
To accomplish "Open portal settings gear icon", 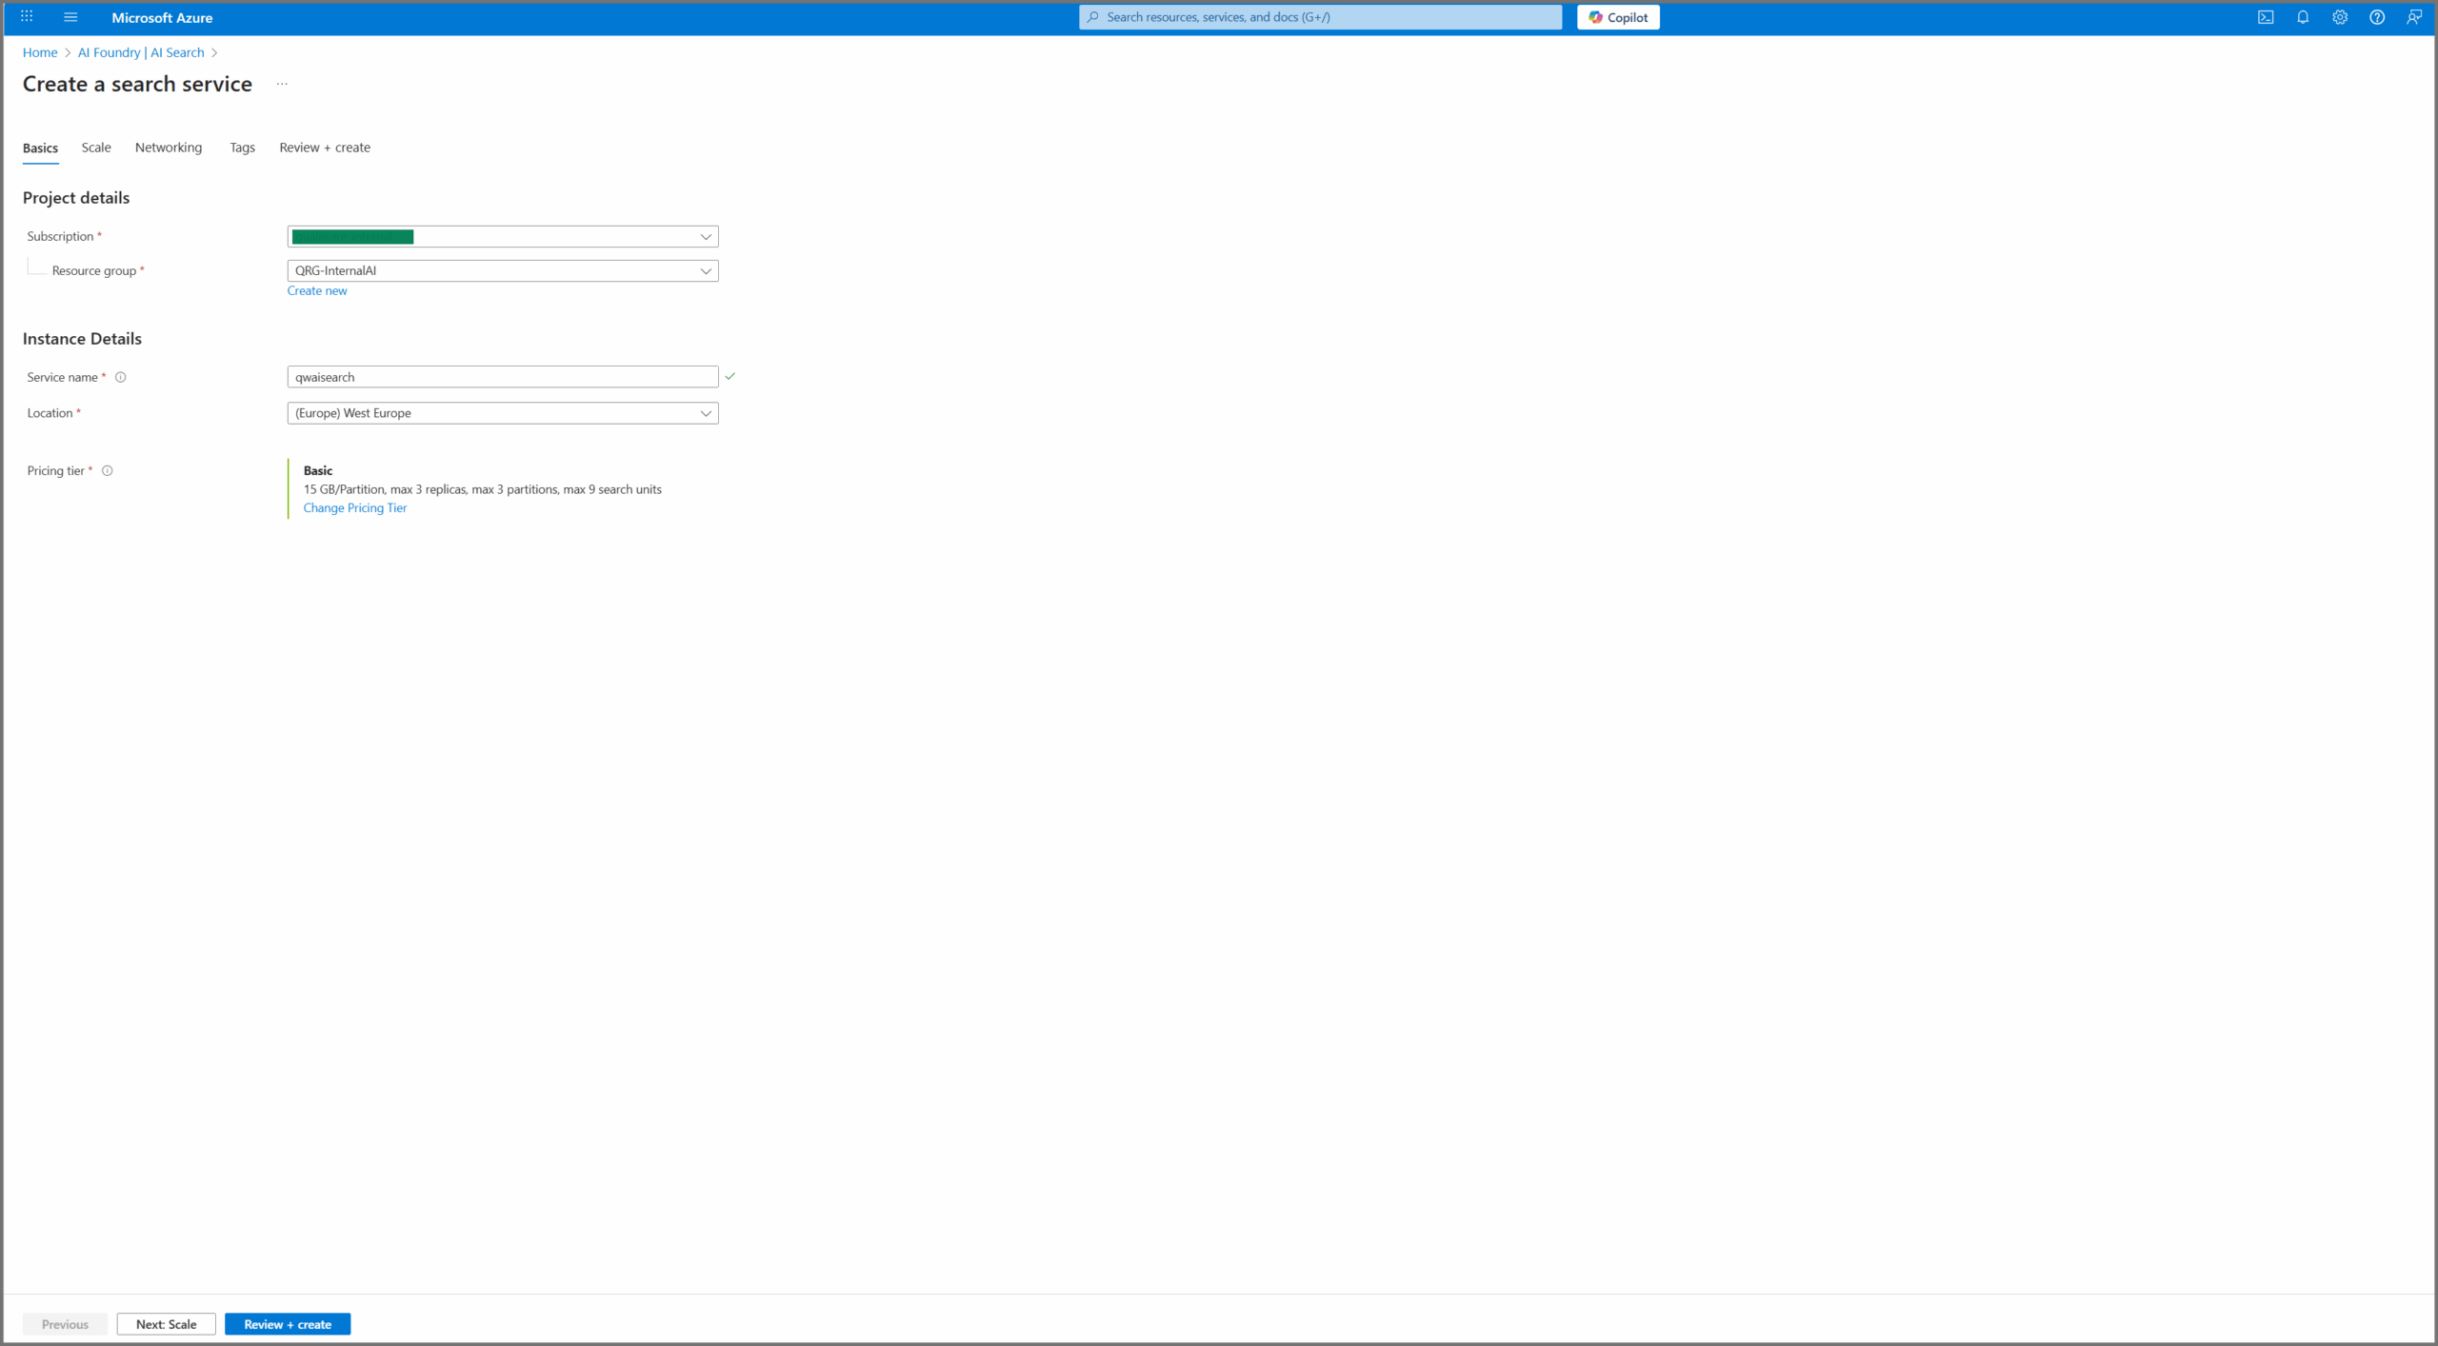I will click(x=2340, y=17).
